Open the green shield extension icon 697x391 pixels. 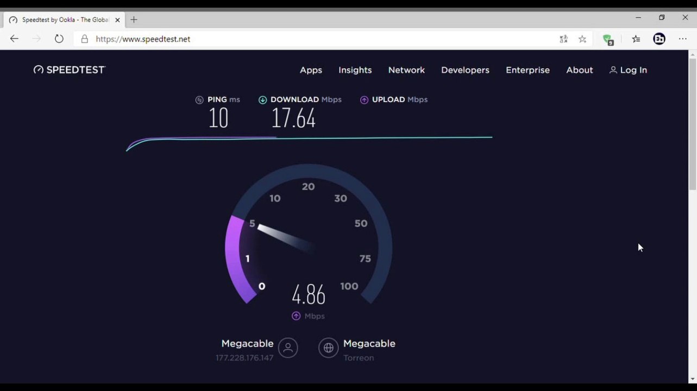click(x=608, y=39)
